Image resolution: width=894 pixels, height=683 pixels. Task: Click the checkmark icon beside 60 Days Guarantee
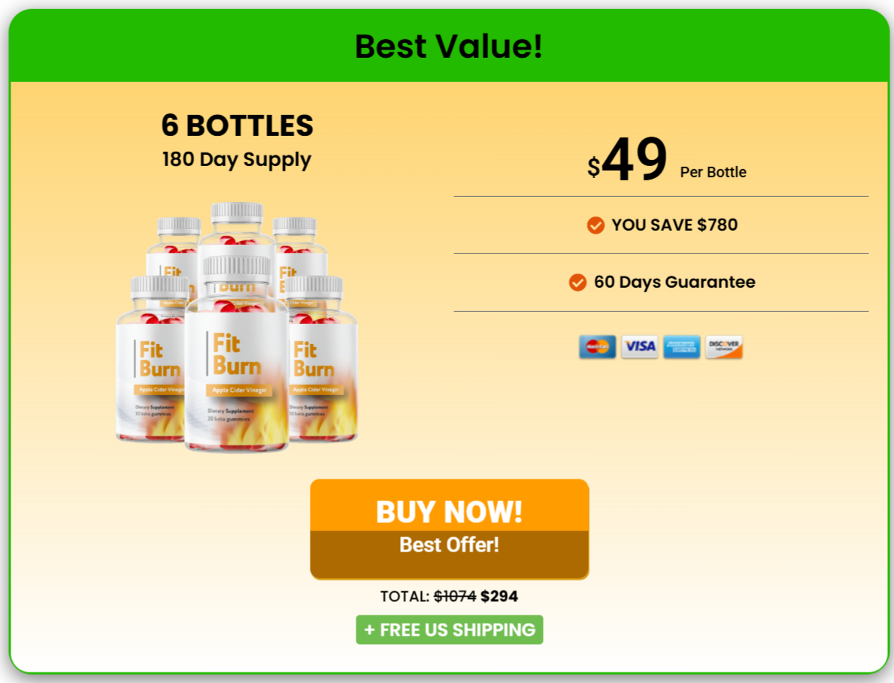(577, 282)
